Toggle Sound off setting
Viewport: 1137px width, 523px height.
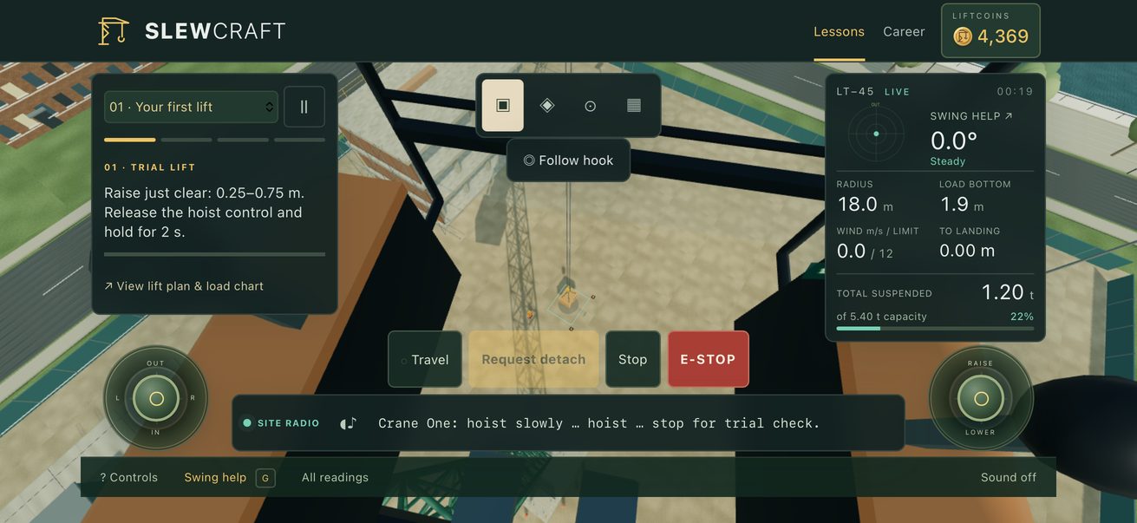1009,477
